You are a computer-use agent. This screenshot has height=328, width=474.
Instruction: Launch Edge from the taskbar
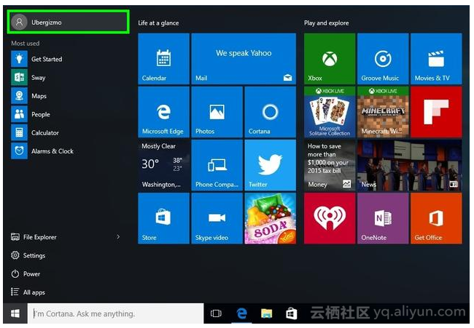241,313
